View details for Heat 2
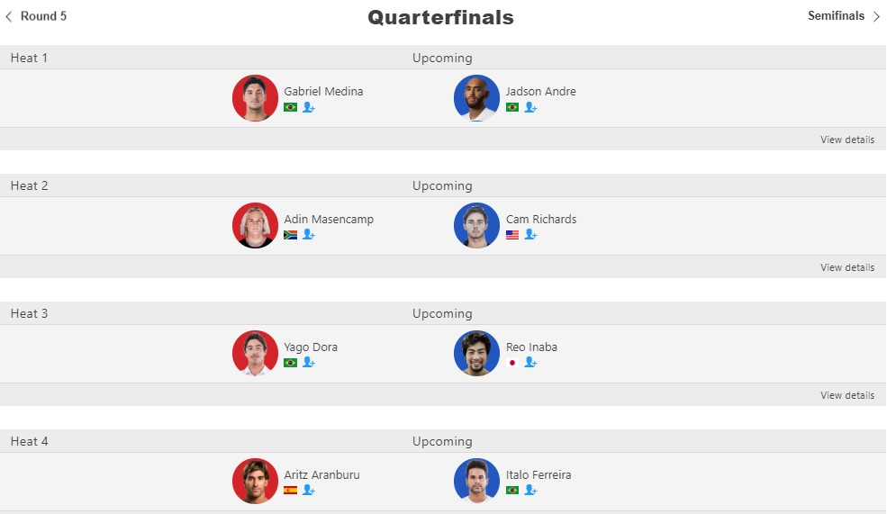The width and height of the screenshot is (887, 514). pos(847,267)
